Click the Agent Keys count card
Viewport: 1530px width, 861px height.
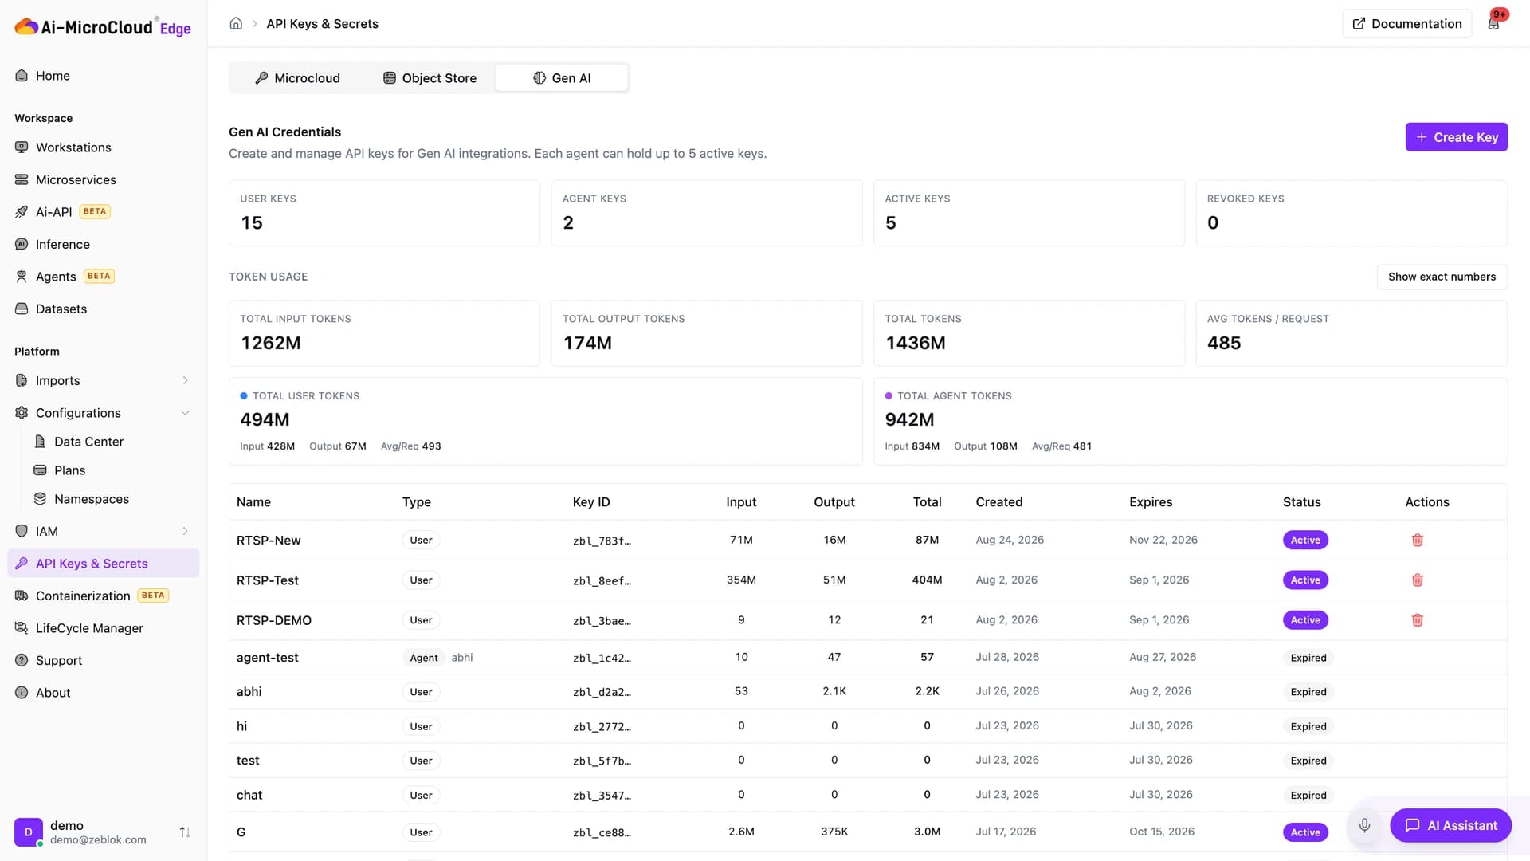pyautogui.click(x=707, y=213)
